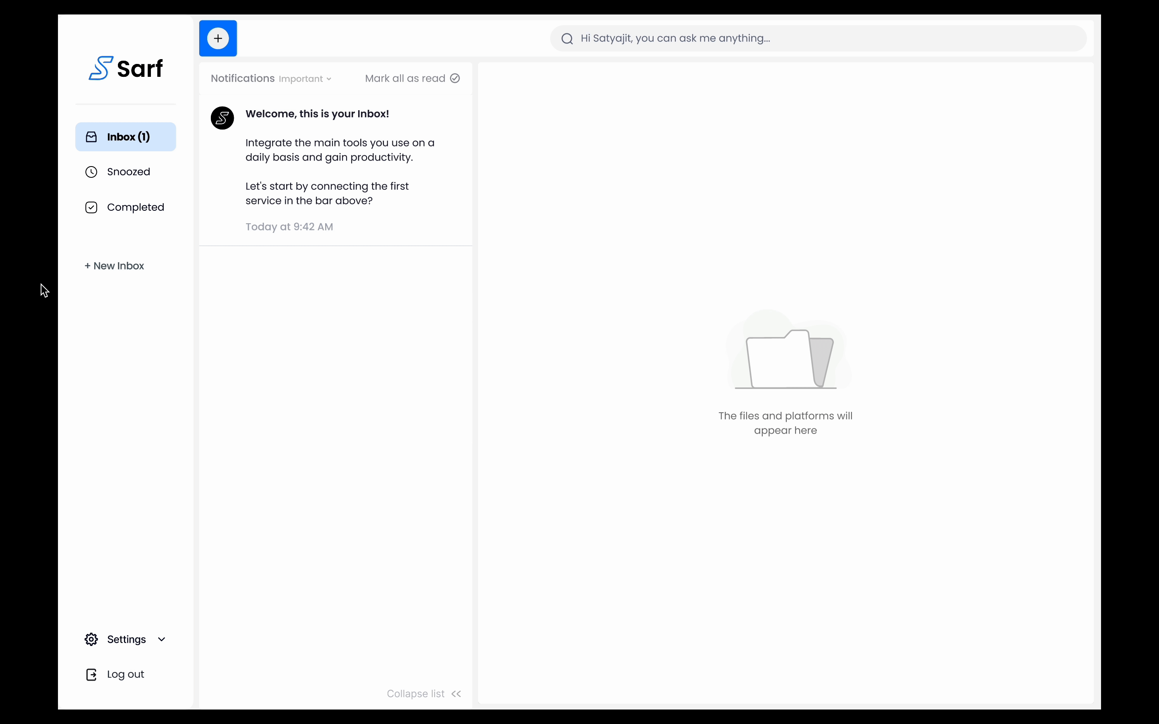Select Log out

(115, 675)
